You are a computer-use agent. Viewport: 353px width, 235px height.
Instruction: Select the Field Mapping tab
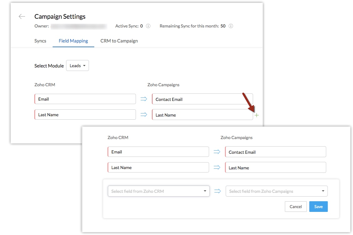[x=73, y=41]
